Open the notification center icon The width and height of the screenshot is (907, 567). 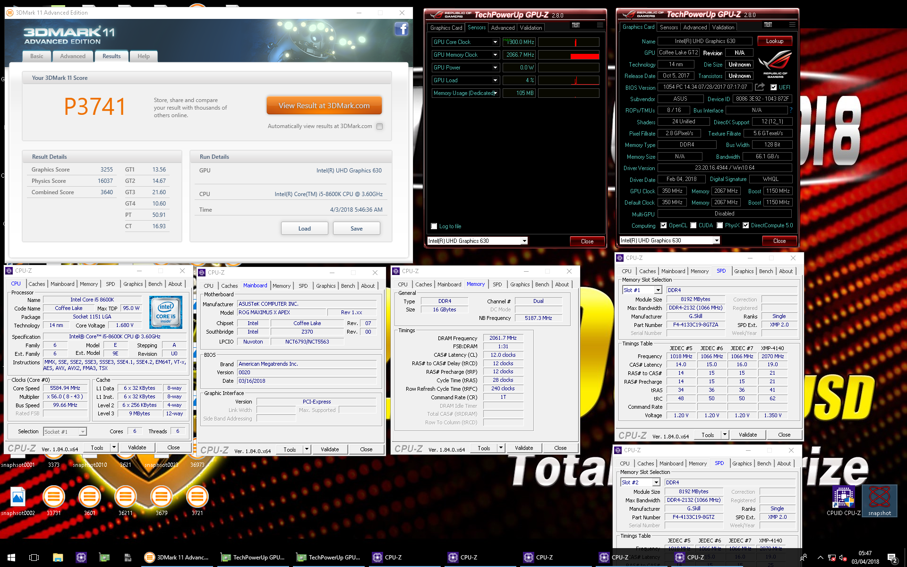(892, 558)
